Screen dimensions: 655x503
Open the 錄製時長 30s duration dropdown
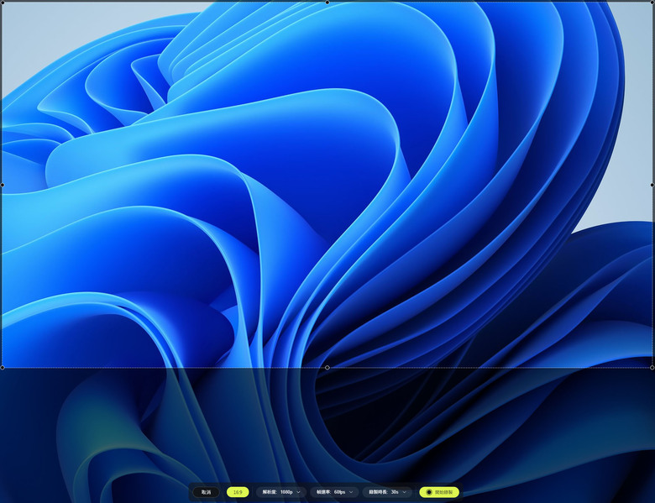[387, 492]
